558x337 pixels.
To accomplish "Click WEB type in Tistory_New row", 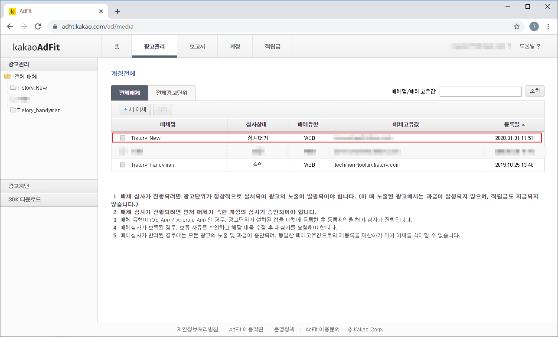I will [310, 138].
